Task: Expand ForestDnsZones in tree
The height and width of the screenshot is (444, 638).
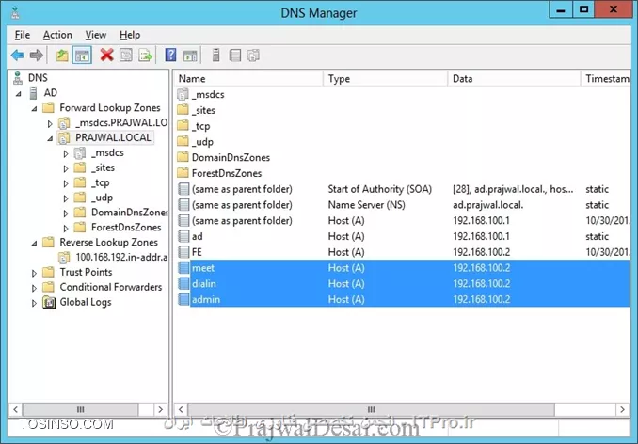Action: [x=66, y=228]
